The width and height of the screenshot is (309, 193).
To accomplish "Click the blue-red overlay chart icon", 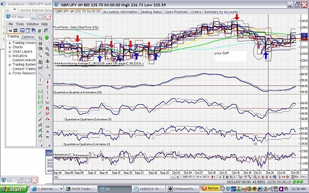I will coord(47,103).
